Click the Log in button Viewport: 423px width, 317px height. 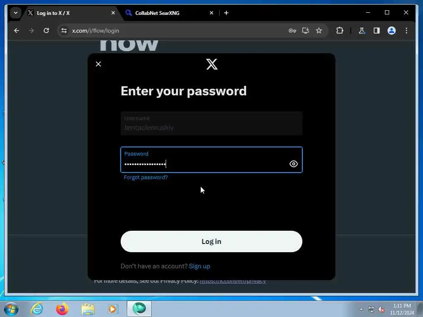click(211, 241)
